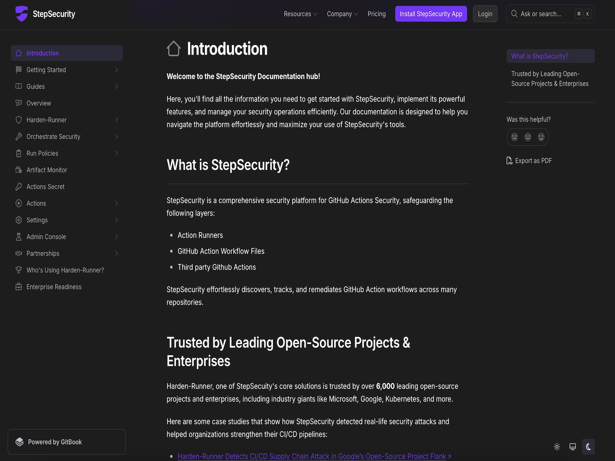Click the StepSecurity brand name text

[x=54, y=14]
